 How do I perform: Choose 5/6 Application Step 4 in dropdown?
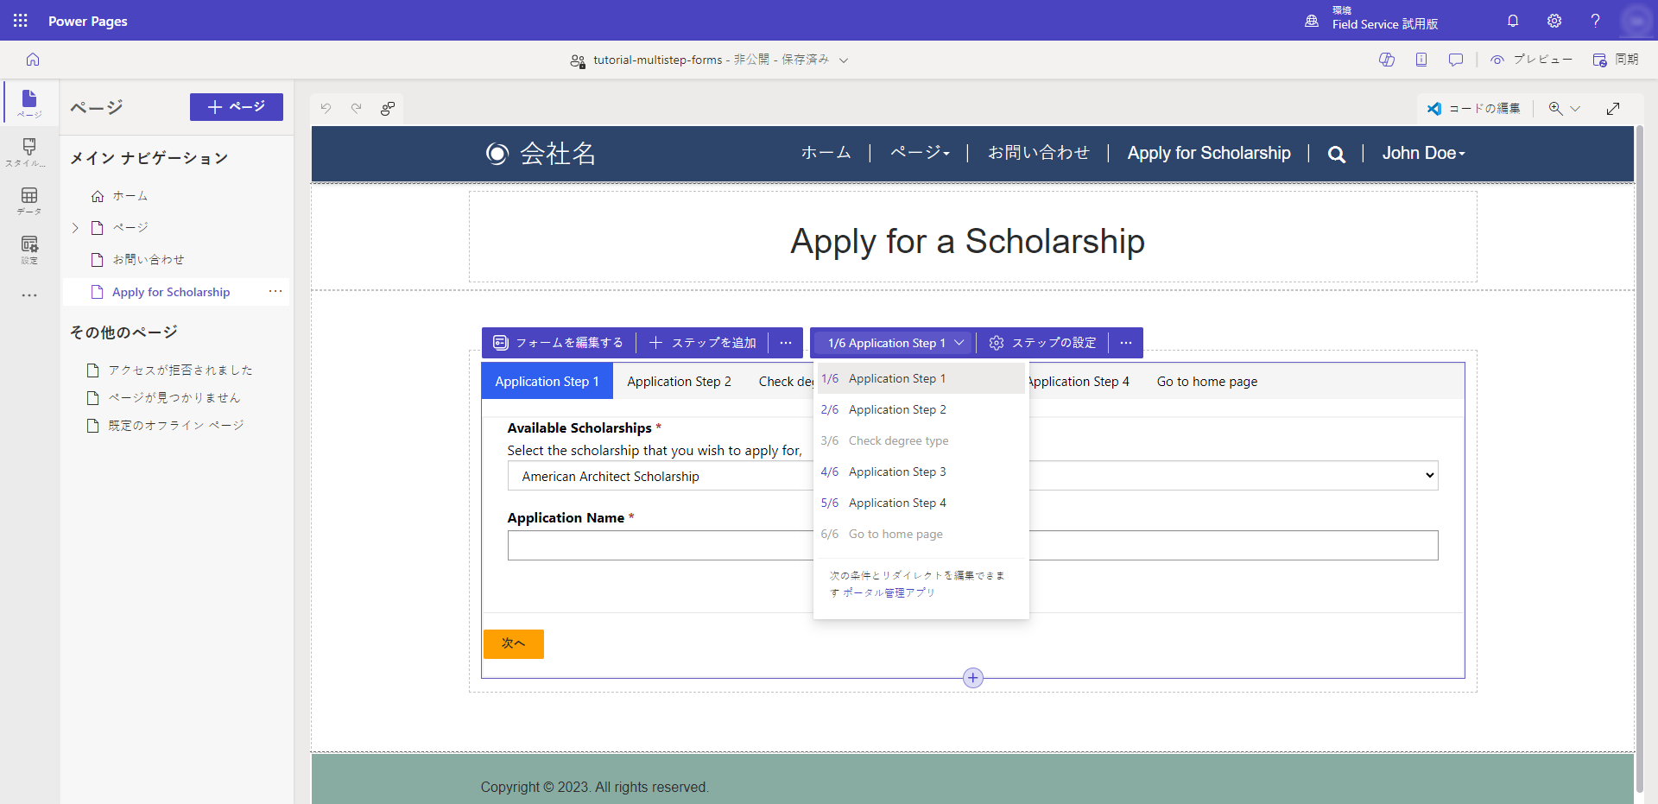click(x=896, y=503)
